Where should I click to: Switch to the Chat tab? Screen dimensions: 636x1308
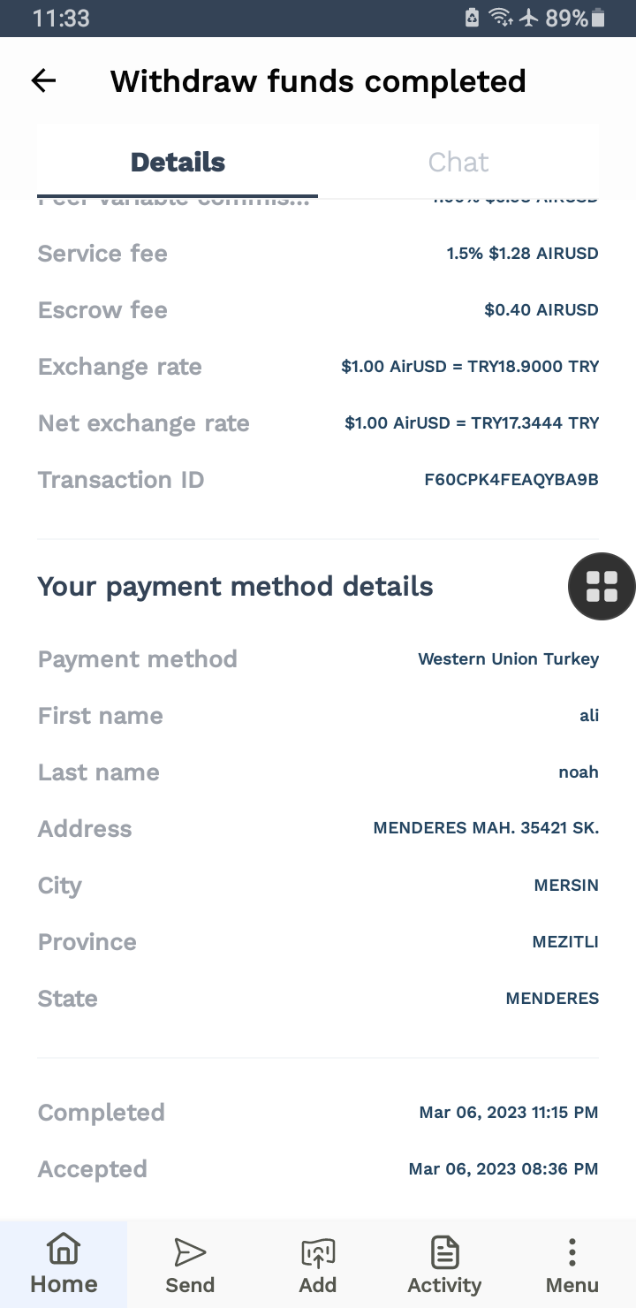click(458, 162)
